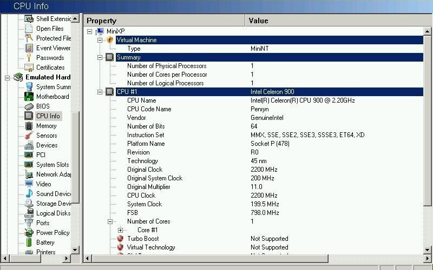Click the Power Policy icon
This screenshot has height=270, width=433.
pyautogui.click(x=29, y=233)
